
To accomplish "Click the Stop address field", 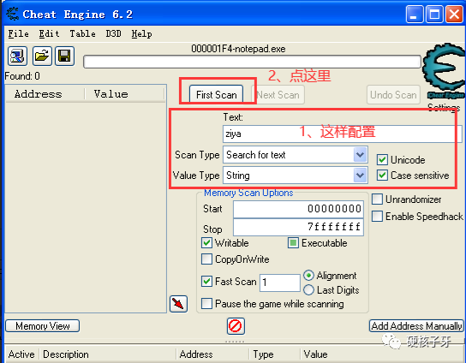I will click(x=298, y=227).
